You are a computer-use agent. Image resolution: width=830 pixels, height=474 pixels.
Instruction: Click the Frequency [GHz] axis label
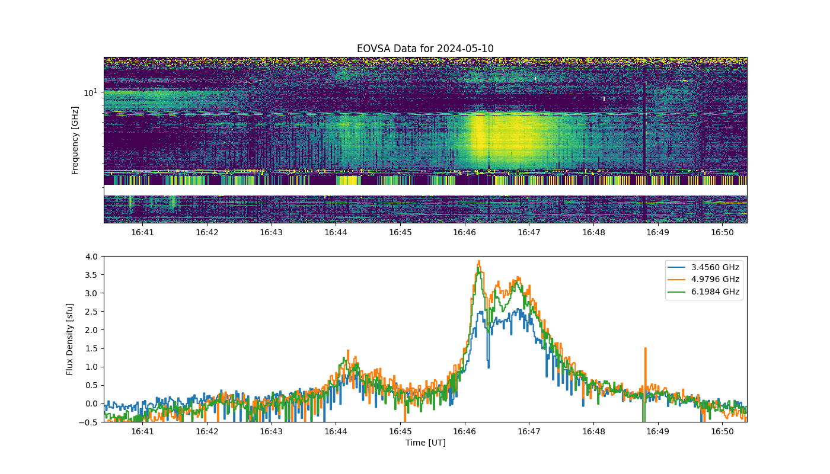[x=75, y=140]
